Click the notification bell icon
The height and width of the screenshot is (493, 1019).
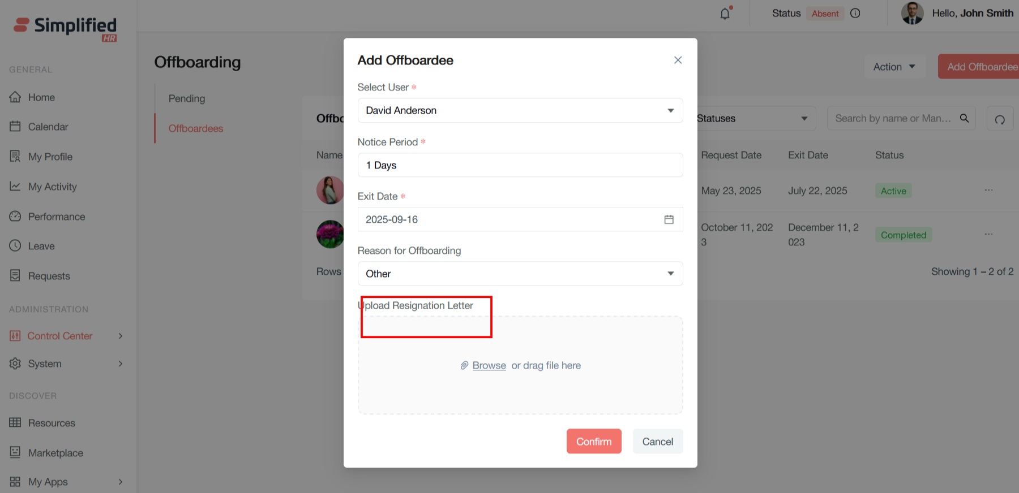[x=725, y=14]
